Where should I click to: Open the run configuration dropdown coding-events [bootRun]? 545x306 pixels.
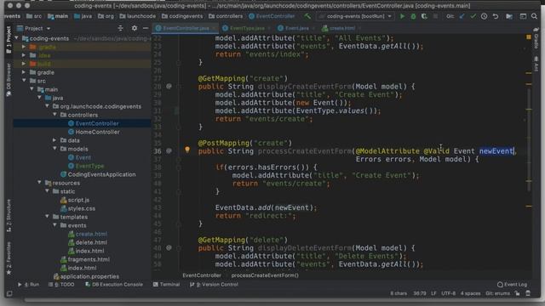[x=356, y=16]
